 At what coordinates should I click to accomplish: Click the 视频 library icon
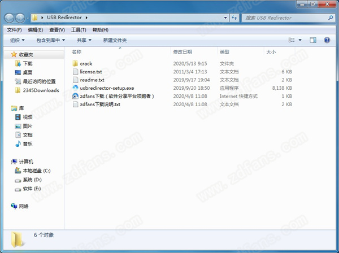pyautogui.click(x=18, y=117)
